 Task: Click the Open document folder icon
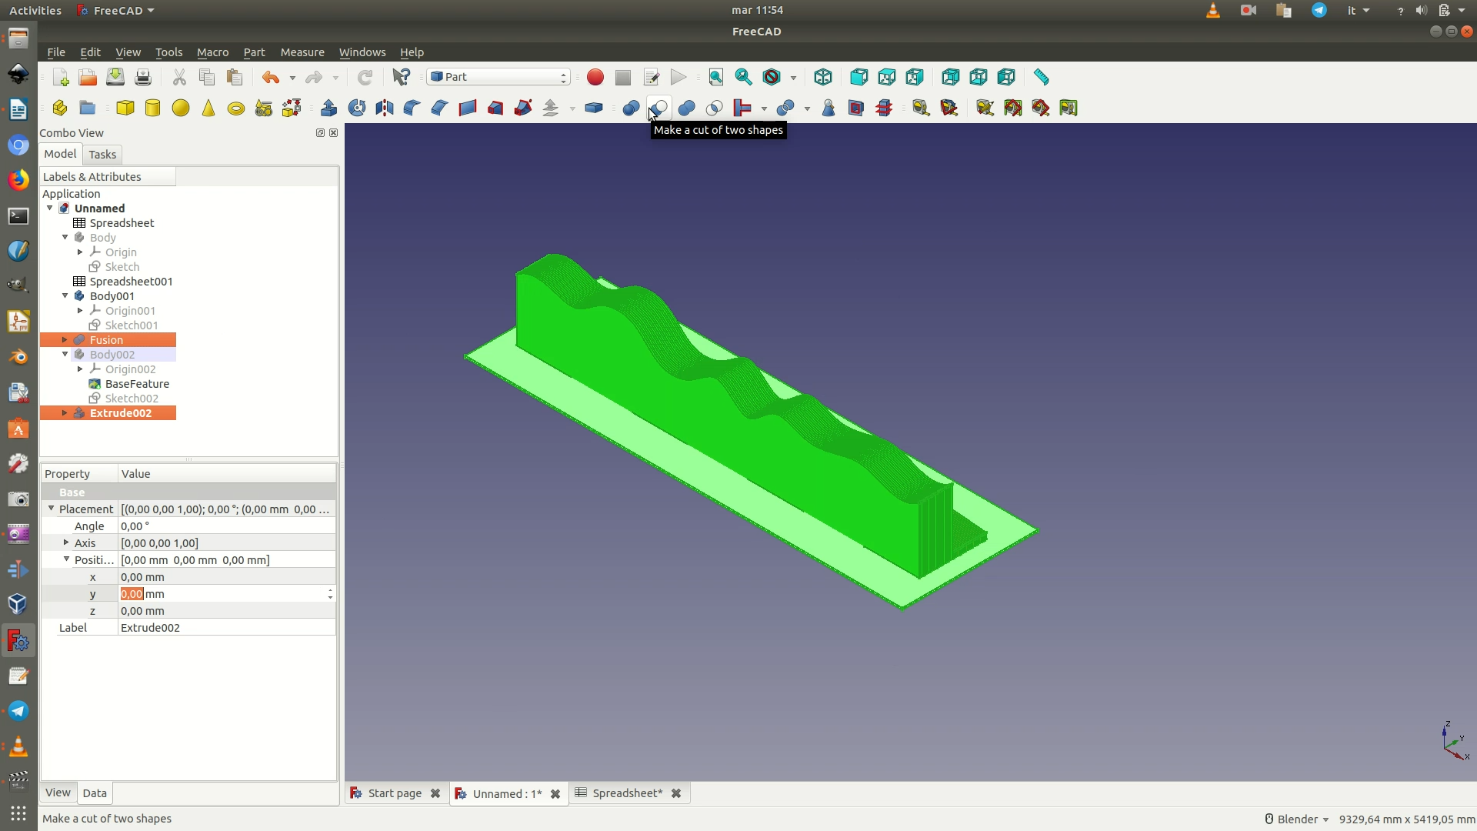click(x=88, y=78)
